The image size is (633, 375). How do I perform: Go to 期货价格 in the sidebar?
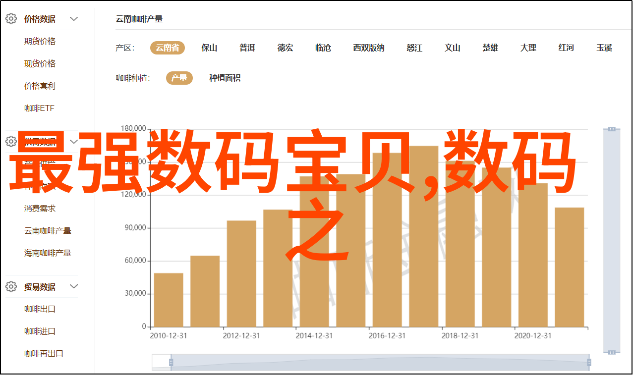click(x=40, y=41)
